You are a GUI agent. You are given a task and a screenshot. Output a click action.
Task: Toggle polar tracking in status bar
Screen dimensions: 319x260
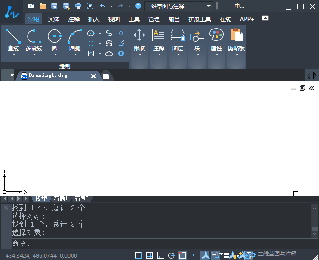pos(171,255)
